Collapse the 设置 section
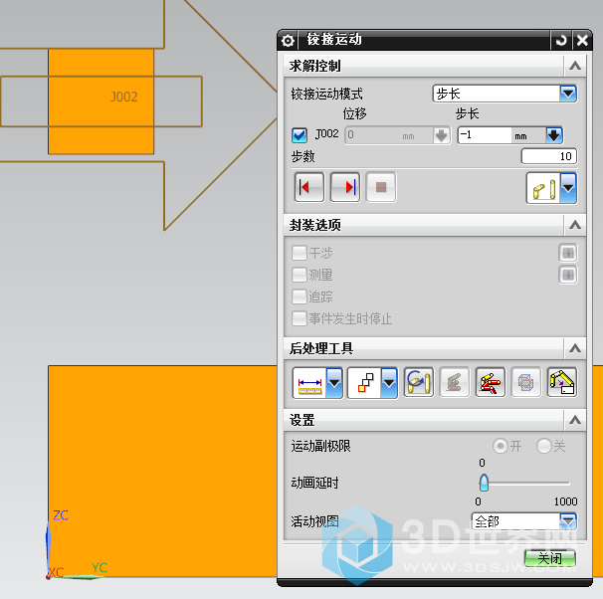603x599 pixels. click(x=575, y=420)
